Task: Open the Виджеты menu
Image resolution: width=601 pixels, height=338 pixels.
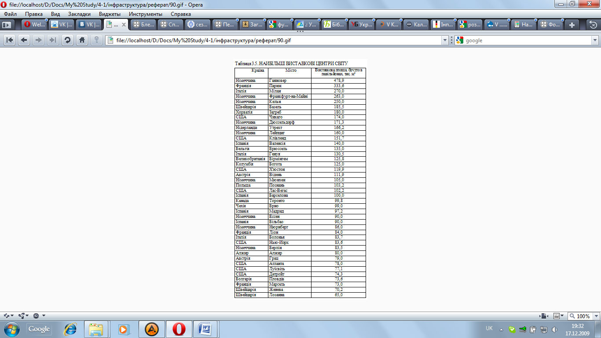Action: 110,14
